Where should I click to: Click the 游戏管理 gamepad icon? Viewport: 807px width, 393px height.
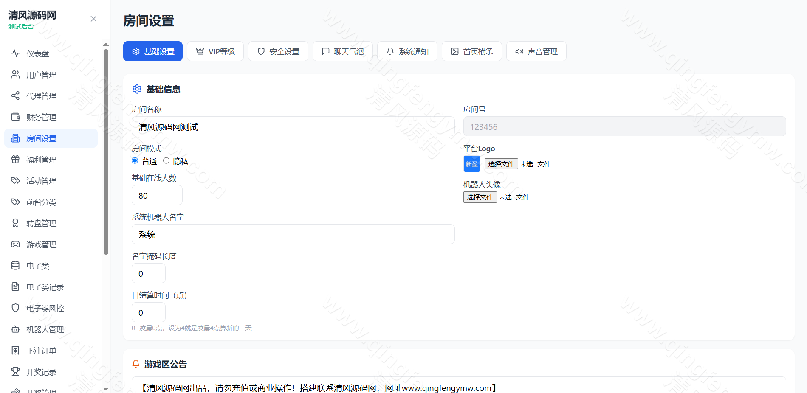[15, 244]
